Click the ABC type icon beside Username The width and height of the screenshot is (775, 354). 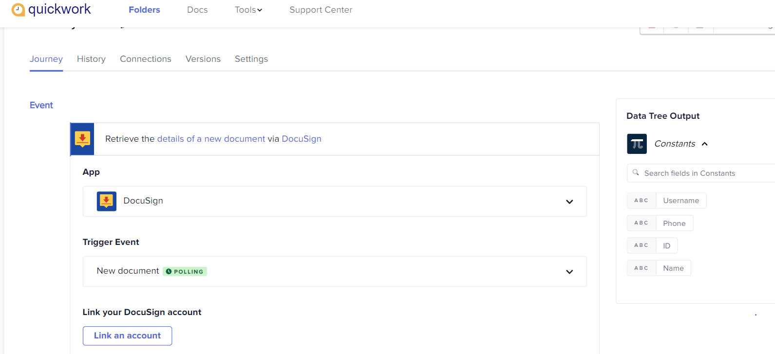(x=642, y=201)
